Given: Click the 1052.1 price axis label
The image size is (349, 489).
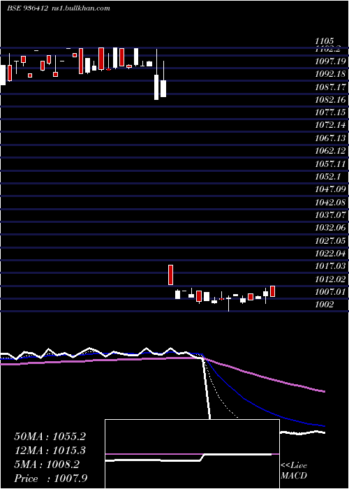Looking at the screenshot, I should [327, 176].
